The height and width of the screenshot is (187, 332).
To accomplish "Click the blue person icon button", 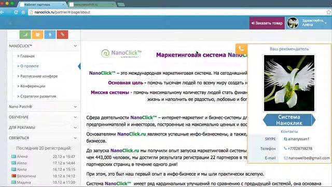I will coord(50,35).
